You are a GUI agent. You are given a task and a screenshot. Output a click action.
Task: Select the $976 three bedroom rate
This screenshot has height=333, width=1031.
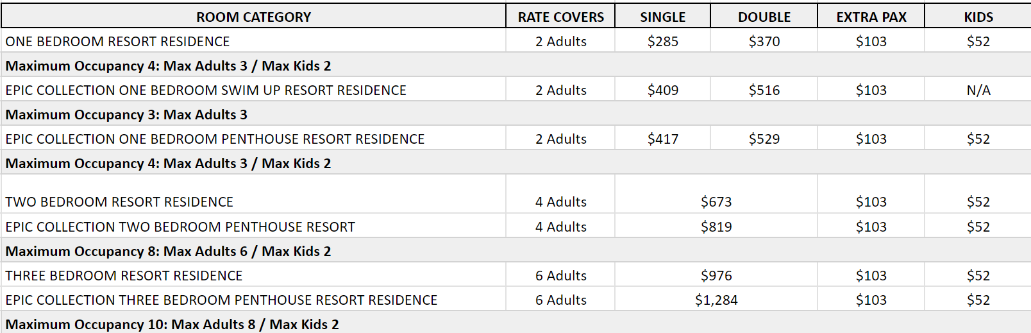(x=716, y=275)
